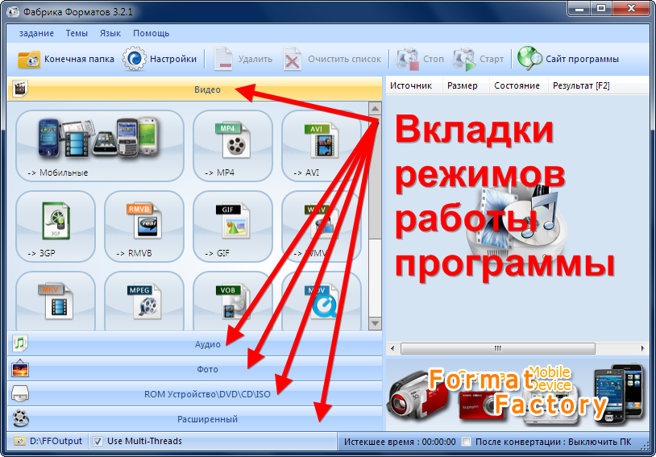Choose the Мобильные devices conversion tile
Screen dimensions: 656x457
(100, 146)
